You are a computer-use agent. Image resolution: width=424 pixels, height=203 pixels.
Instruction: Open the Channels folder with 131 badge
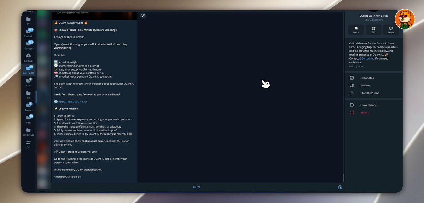point(28,33)
